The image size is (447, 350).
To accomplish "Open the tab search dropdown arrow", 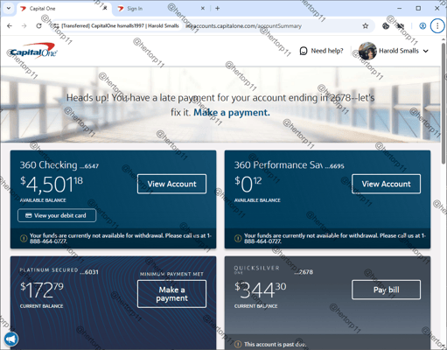I will coord(9,8).
